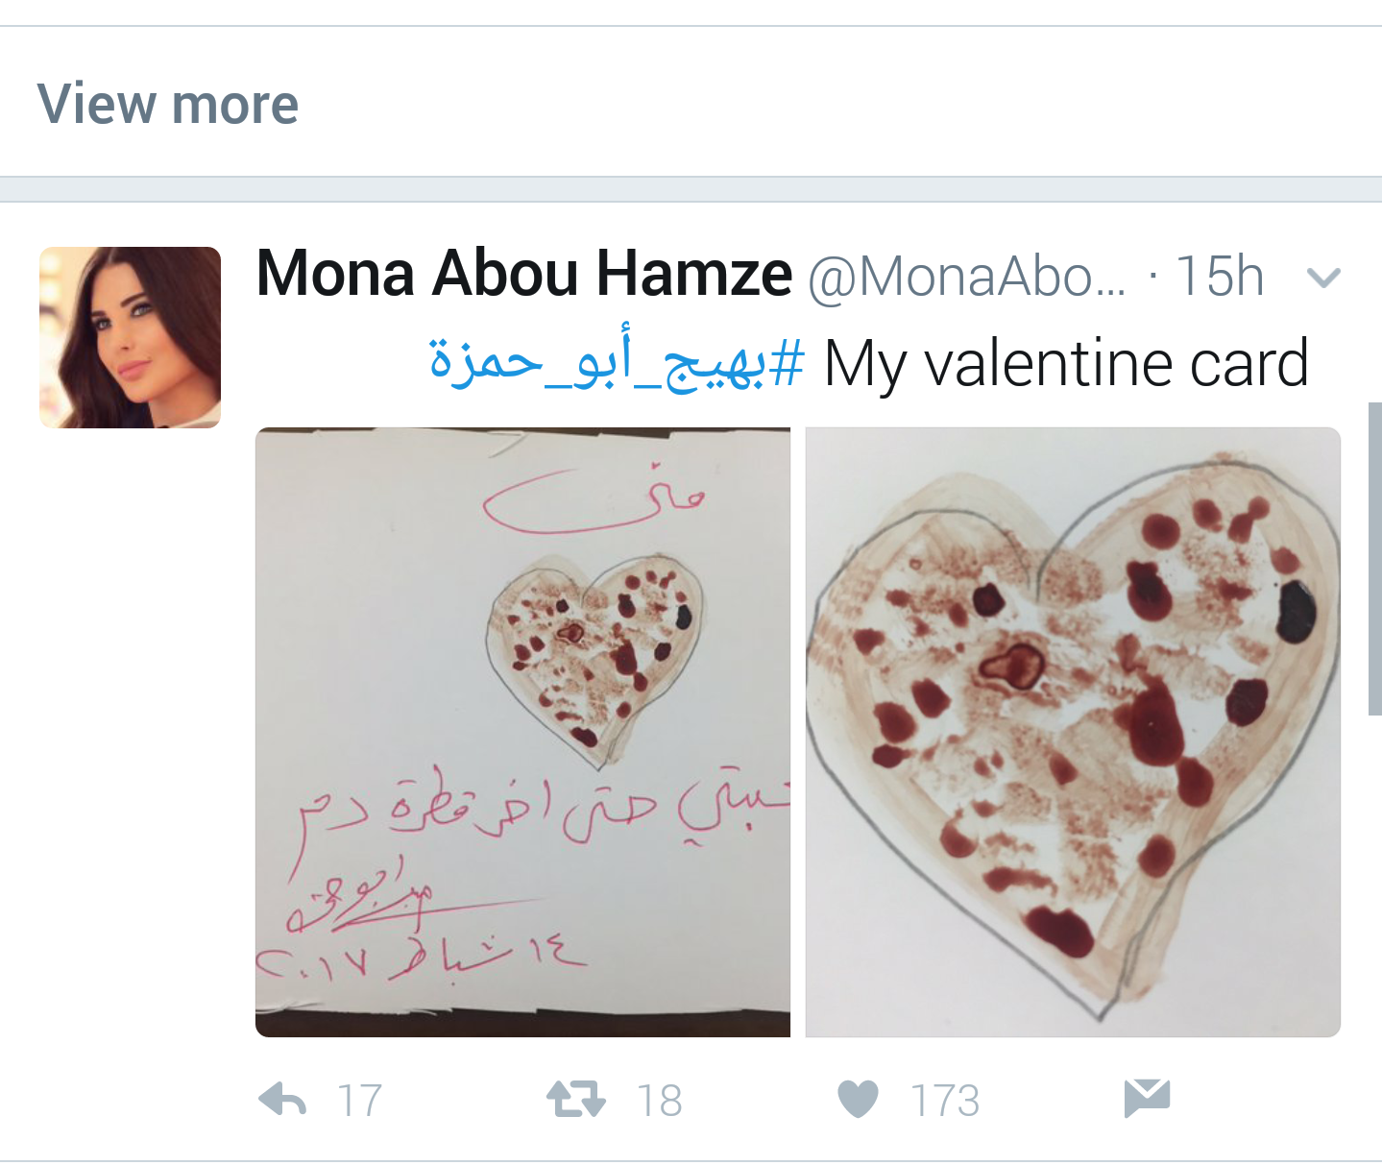Image resolution: width=1382 pixels, height=1165 pixels.
Task: Click View more link
Action: [x=168, y=104]
